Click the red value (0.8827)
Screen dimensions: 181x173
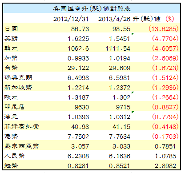(165, 107)
